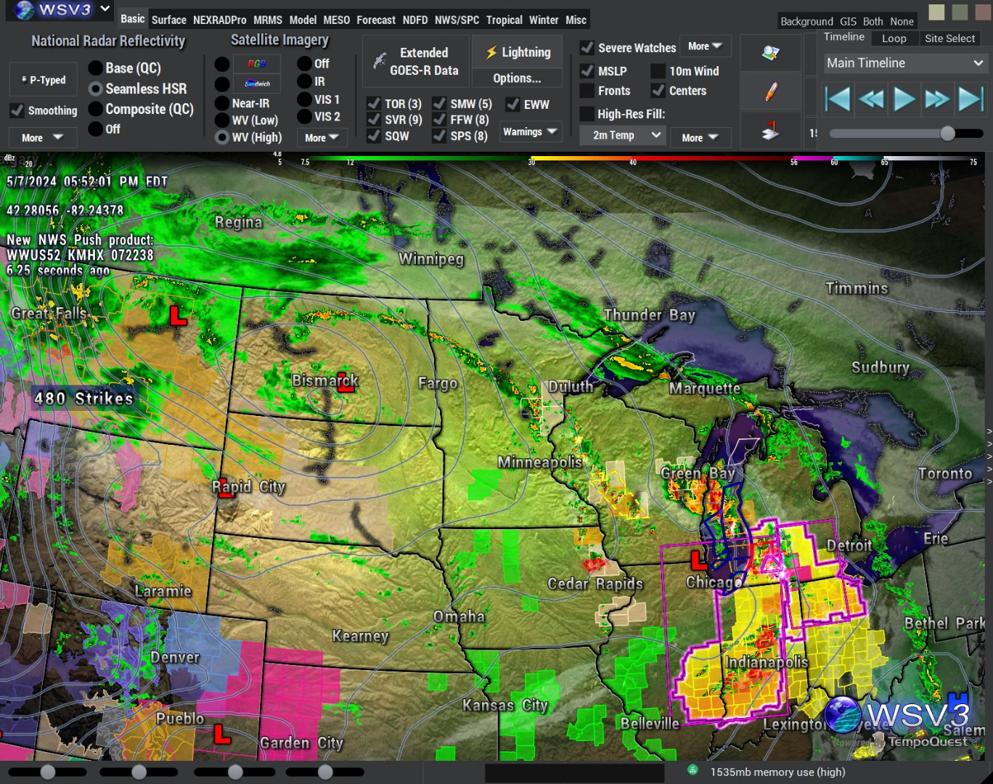Disable the radar Smoothing checkbox
Viewport: 993px width, 784px height.
point(17,110)
